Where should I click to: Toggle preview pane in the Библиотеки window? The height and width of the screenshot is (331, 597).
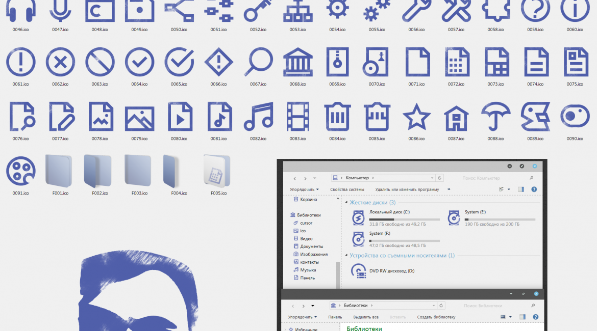[x=523, y=317]
